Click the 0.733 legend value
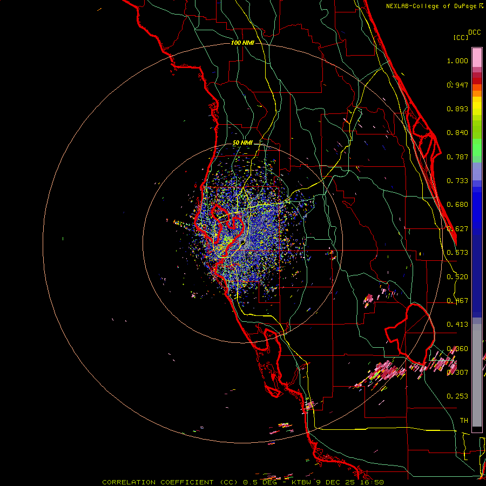This screenshot has height=486, width=486. point(457,181)
